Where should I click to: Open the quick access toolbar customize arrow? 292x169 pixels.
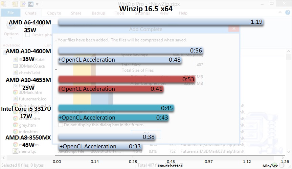pyautogui.click(x=37, y=4)
